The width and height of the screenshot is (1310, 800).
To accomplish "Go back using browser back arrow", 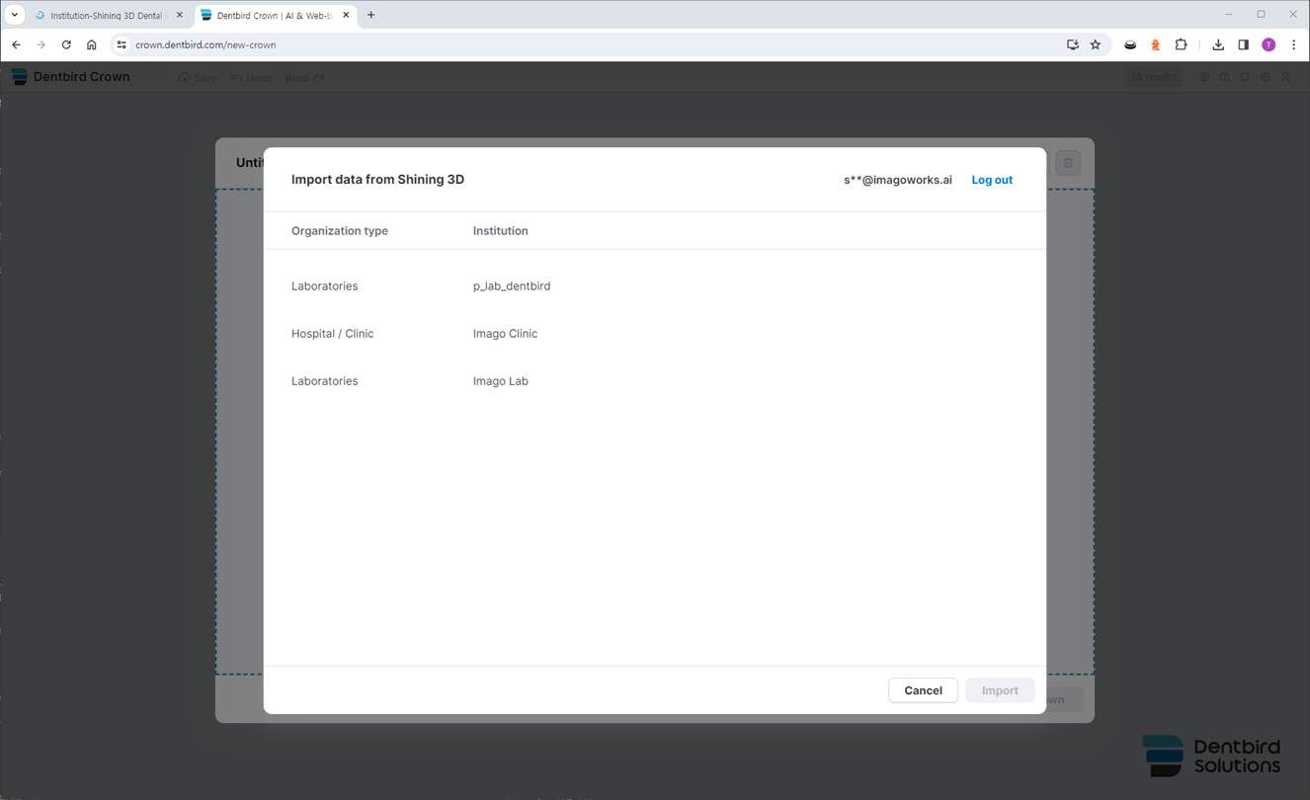I will (x=16, y=44).
